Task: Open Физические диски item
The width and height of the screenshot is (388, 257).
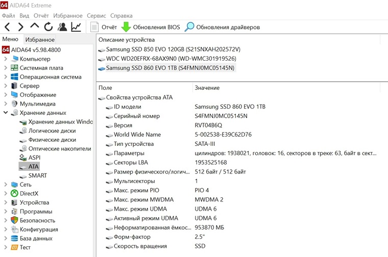Action: 48,140
